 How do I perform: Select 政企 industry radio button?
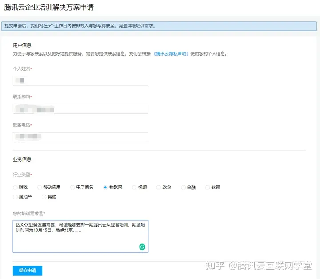[159, 187]
